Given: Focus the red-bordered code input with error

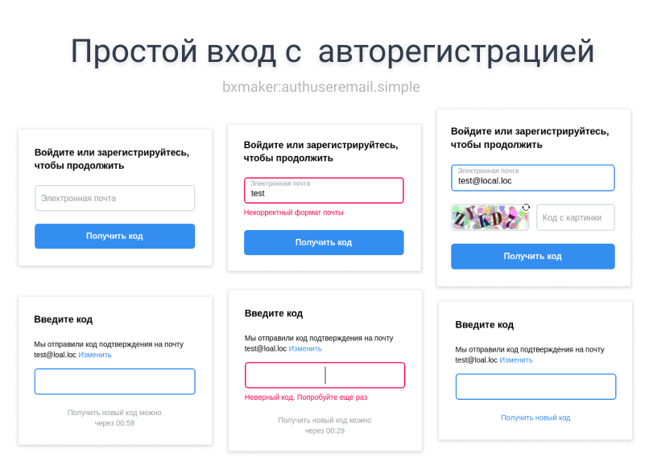Looking at the screenshot, I should tap(324, 376).
